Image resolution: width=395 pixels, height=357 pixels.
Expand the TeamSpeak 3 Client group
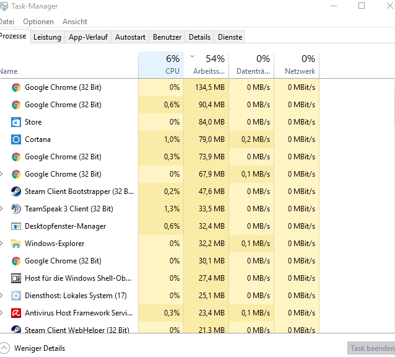pyautogui.click(x=2, y=209)
